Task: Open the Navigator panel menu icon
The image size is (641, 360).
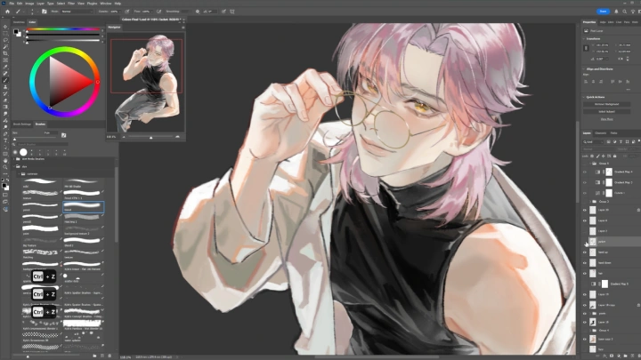Action: pos(183,28)
